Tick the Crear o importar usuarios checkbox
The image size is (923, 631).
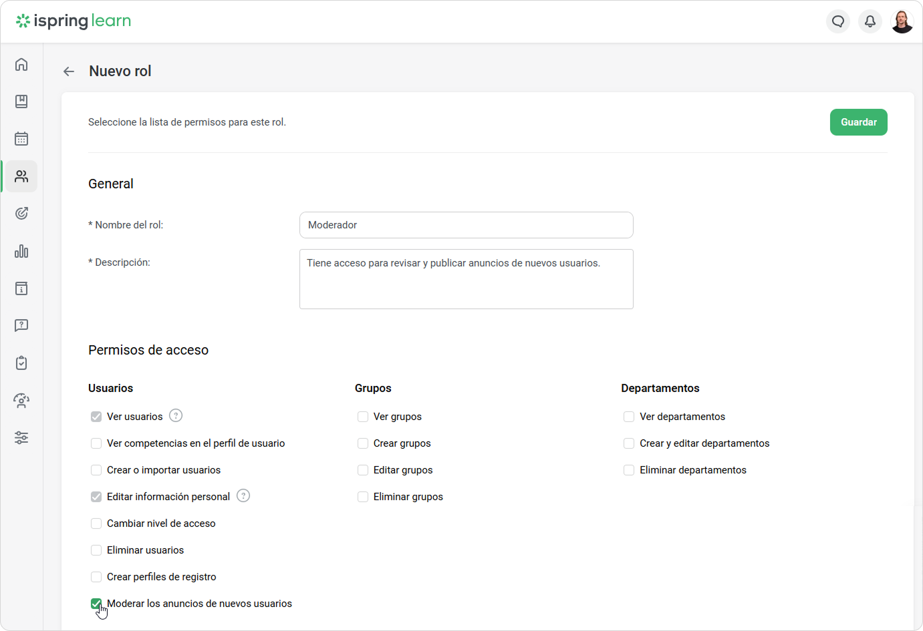[x=96, y=470]
